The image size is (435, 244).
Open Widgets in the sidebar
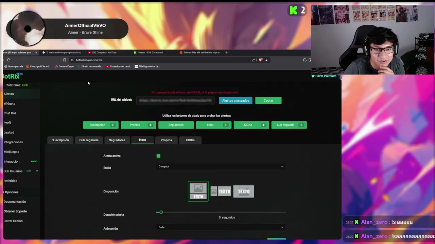tap(10, 104)
